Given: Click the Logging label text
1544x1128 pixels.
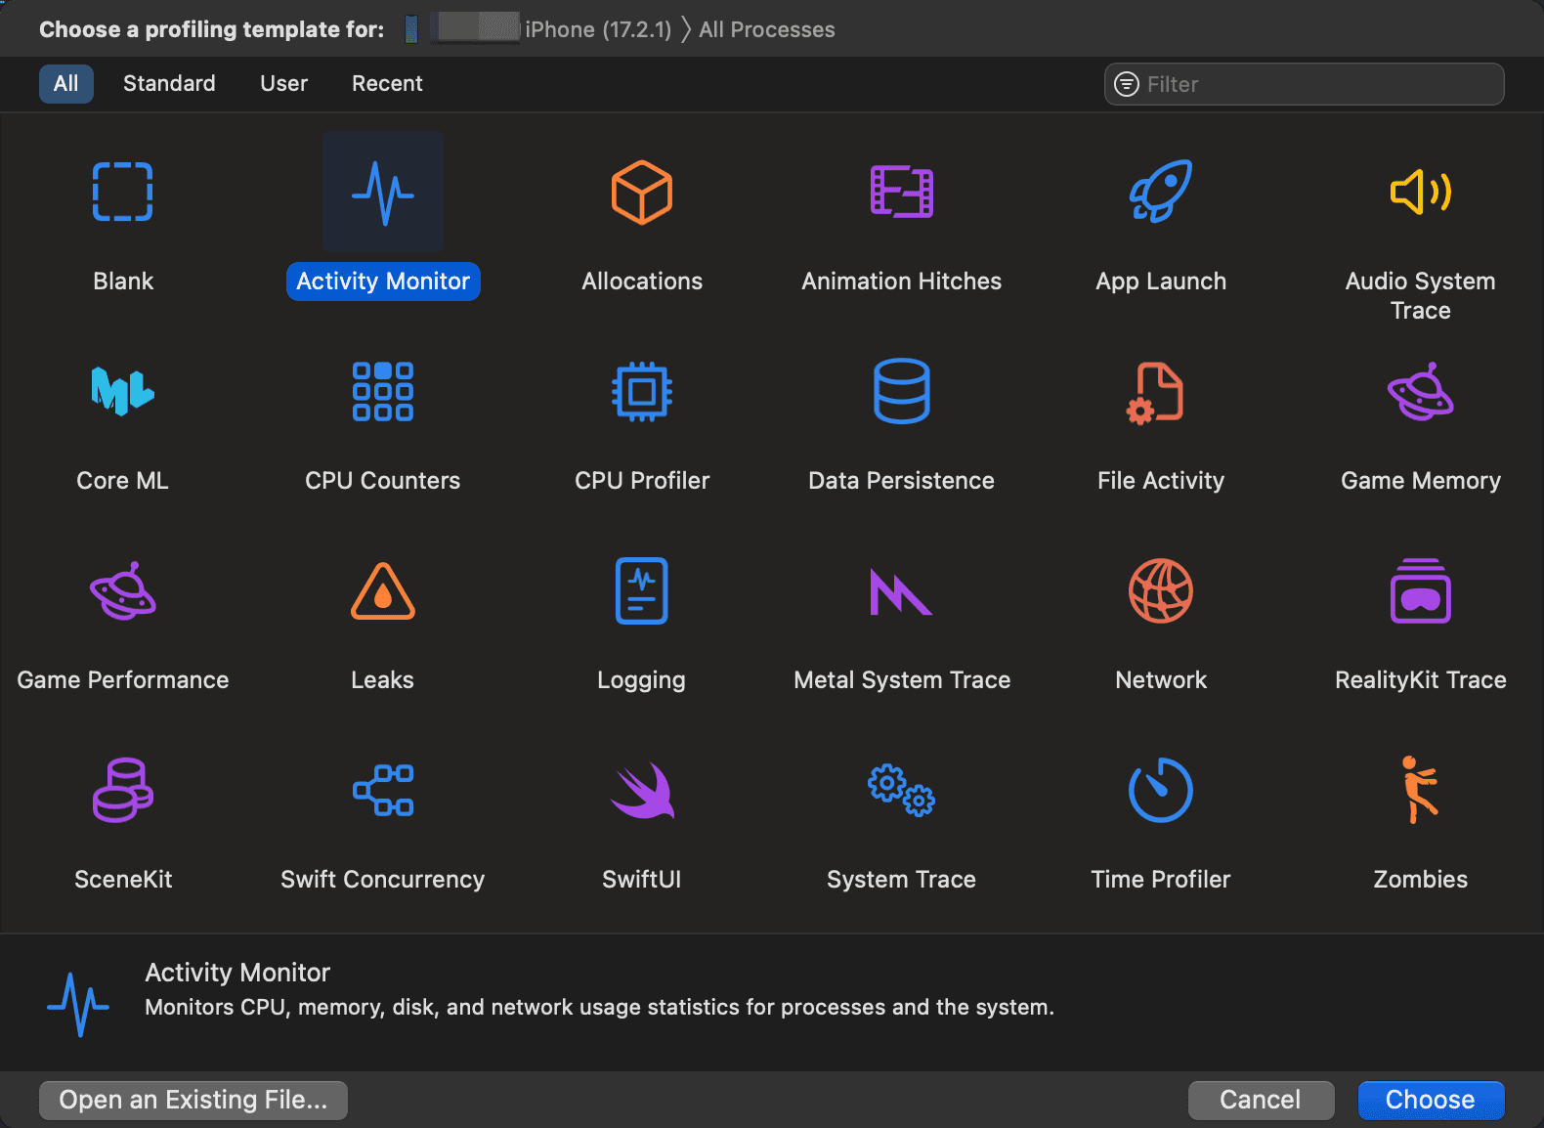Looking at the screenshot, I should [642, 680].
